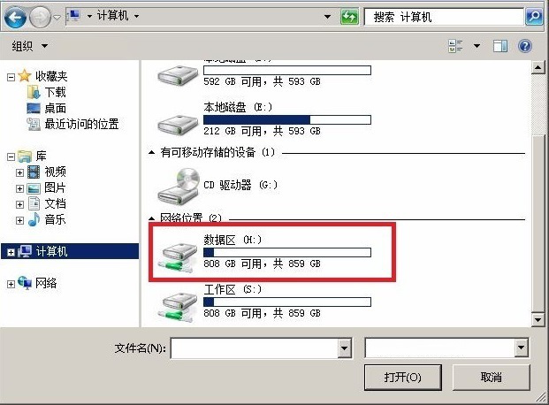The image size is (549, 405).
Task: Click the blue Back navigation arrow
Action: point(15,17)
